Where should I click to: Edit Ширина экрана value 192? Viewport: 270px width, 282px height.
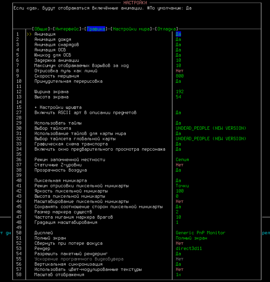coord(180,91)
